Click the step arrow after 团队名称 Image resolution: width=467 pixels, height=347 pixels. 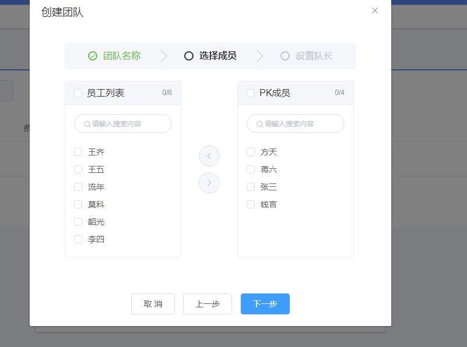click(x=164, y=56)
